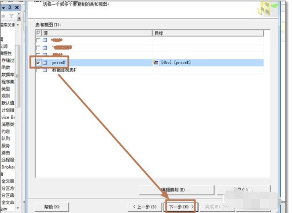Select the 分区函 node in Object Explorer
Image resolution: width=292 pixels, height=213 pixels.
[8, 195]
